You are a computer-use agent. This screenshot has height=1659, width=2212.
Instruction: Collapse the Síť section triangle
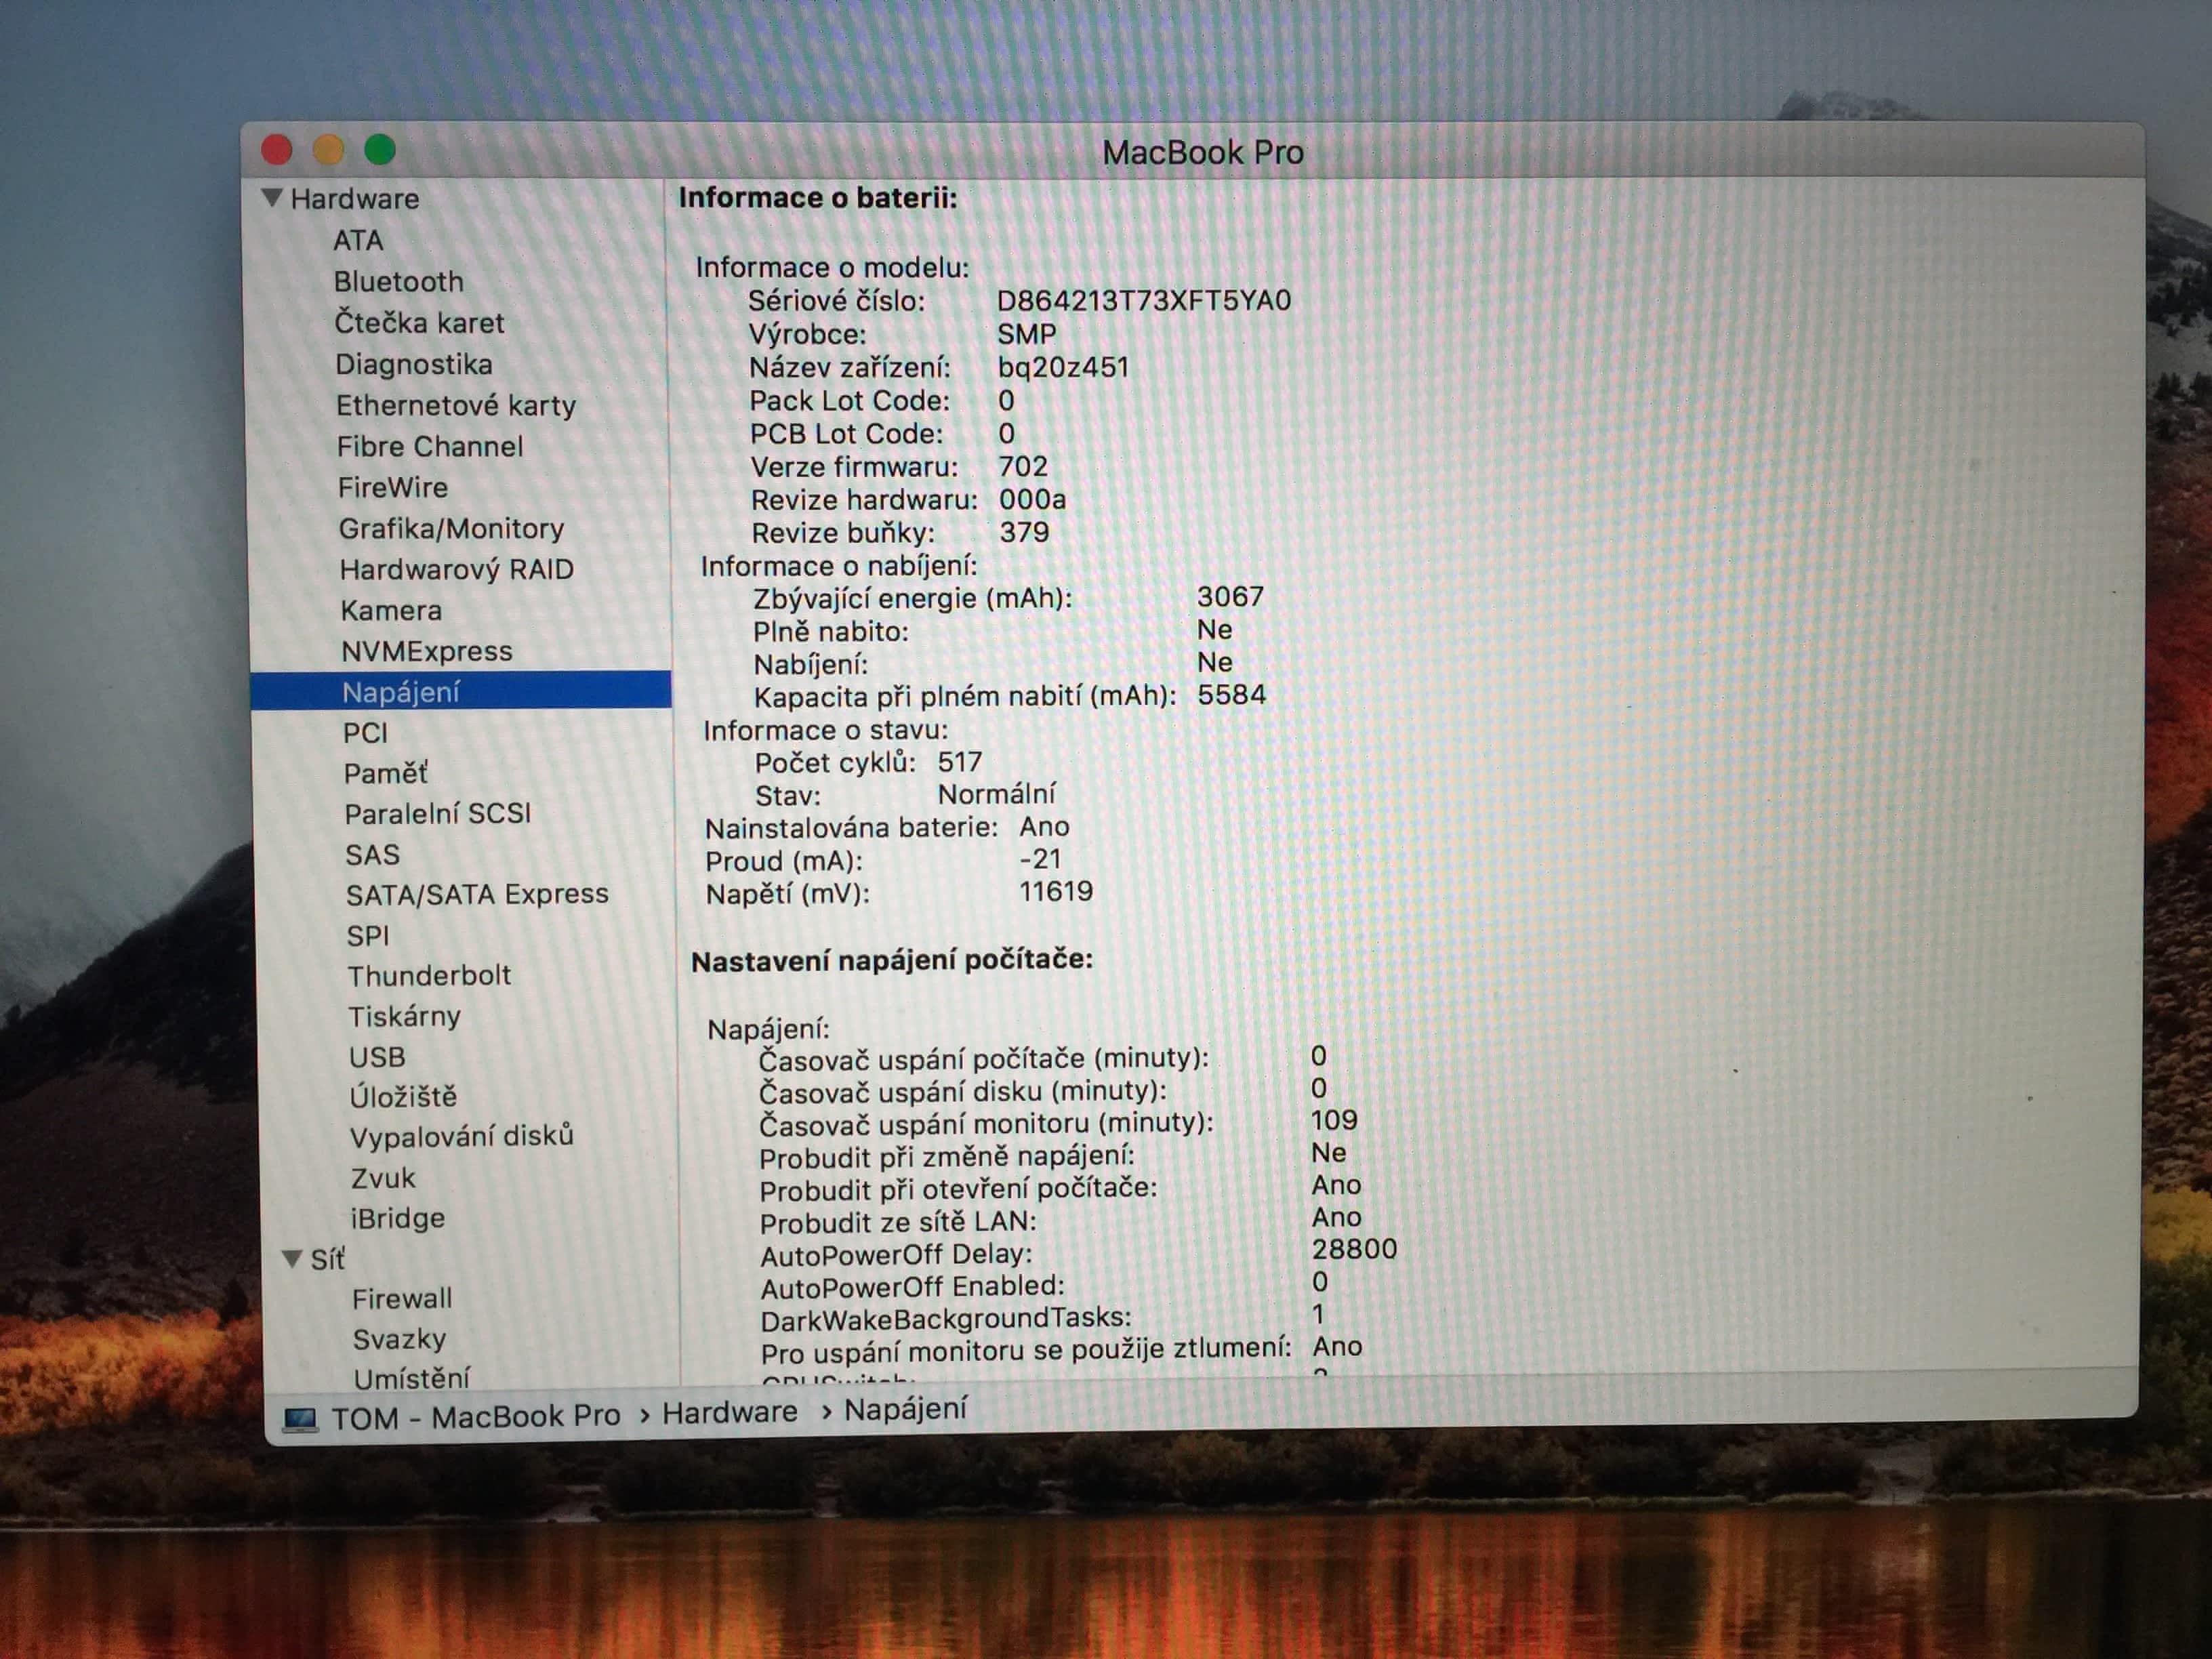click(x=292, y=1258)
